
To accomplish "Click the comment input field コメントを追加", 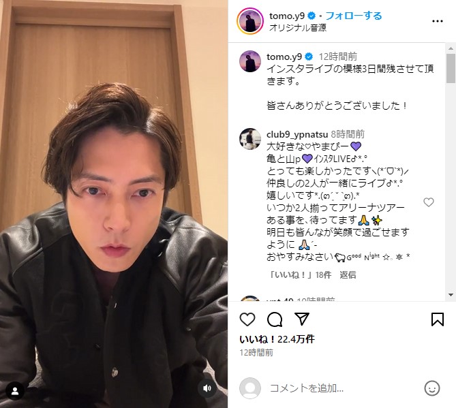I will coord(343,388).
